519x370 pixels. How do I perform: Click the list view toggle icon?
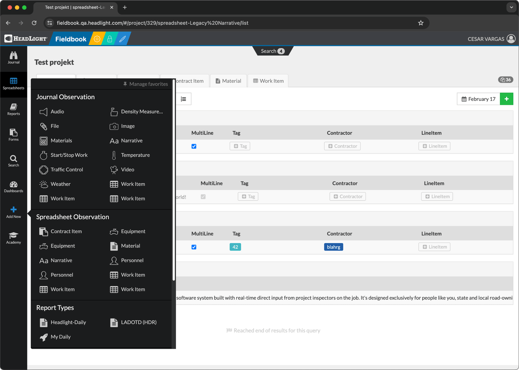[183, 99]
